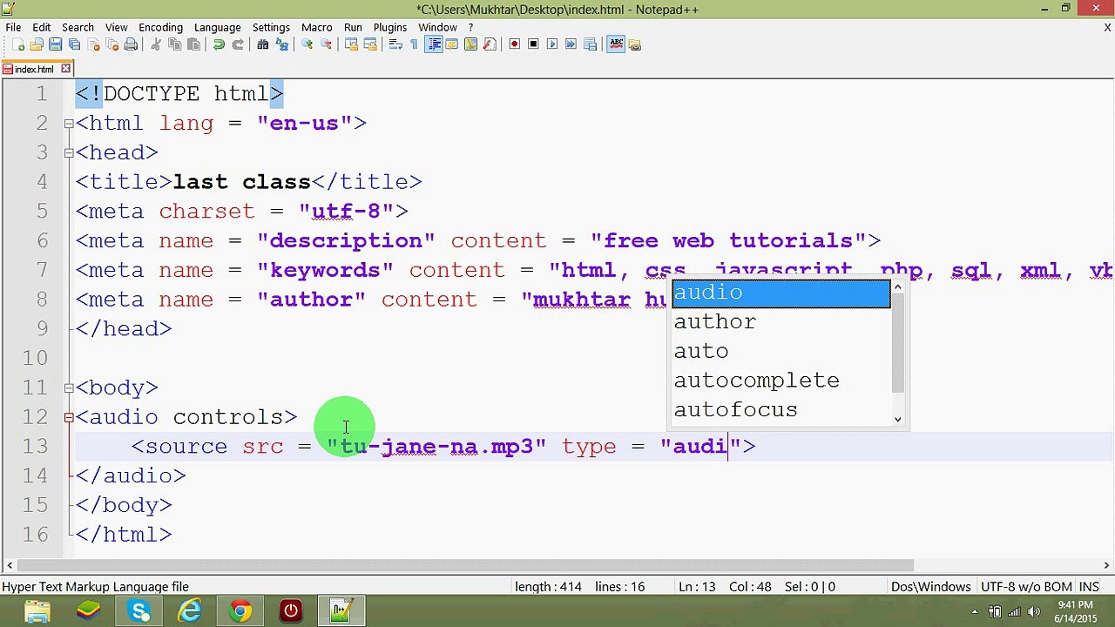Image resolution: width=1115 pixels, height=627 pixels.
Task: Open the Function List toolbar icon
Action: pos(490,44)
